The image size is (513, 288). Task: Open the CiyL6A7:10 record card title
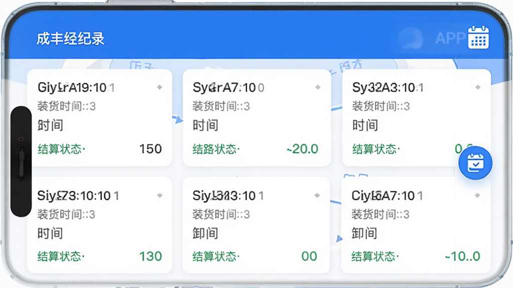pyautogui.click(x=387, y=196)
